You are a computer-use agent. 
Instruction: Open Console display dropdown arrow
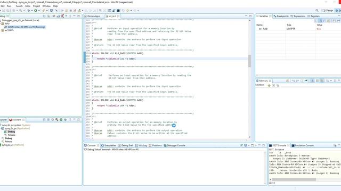249,145
